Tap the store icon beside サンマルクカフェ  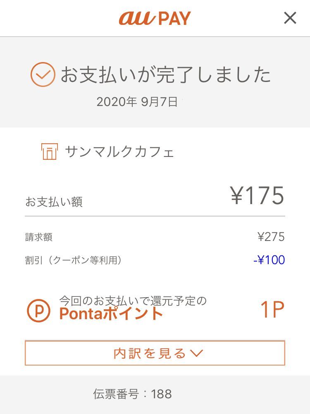tap(49, 152)
